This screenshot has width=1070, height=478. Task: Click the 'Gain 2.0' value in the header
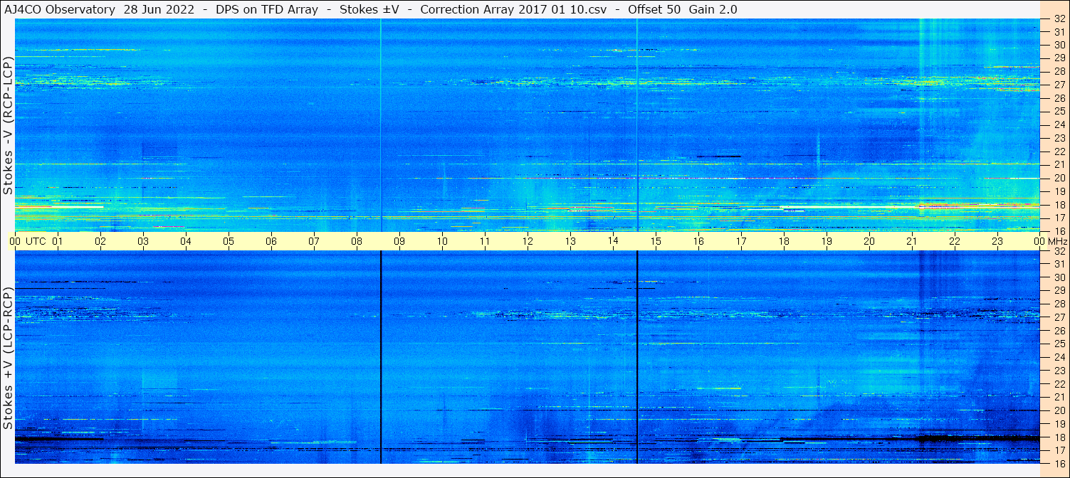pyautogui.click(x=713, y=10)
